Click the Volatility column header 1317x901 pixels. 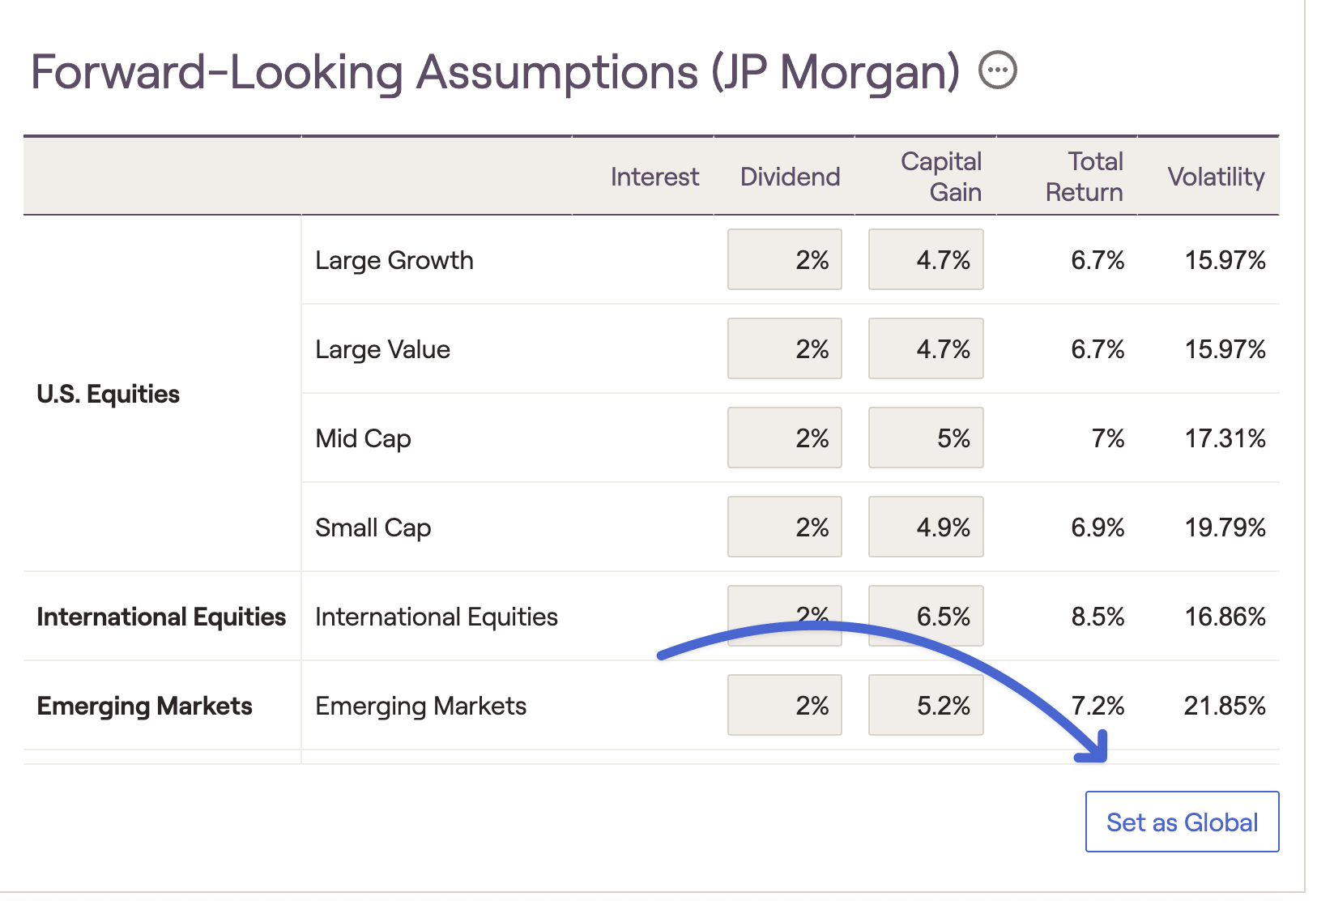(x=1216, y=177)
